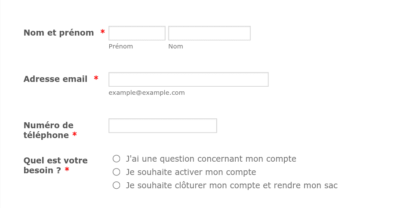Click the text "Je souhaite activer mon compte"
400x208 pixels.
[191, 172]
